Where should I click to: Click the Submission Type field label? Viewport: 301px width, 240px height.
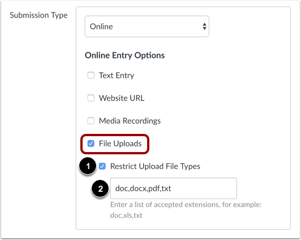[x=38, y=15]
